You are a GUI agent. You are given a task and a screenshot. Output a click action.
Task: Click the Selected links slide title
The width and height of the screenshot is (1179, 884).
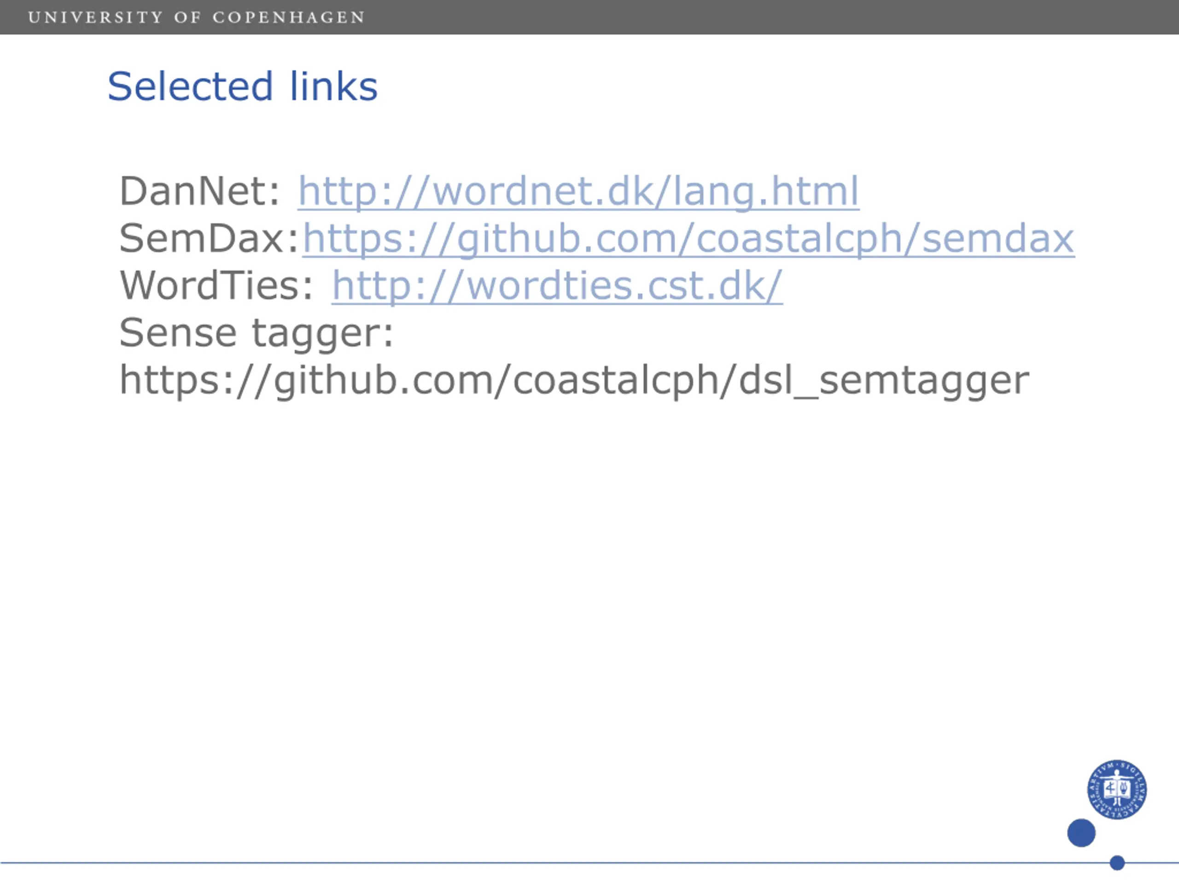click(243, 86)
